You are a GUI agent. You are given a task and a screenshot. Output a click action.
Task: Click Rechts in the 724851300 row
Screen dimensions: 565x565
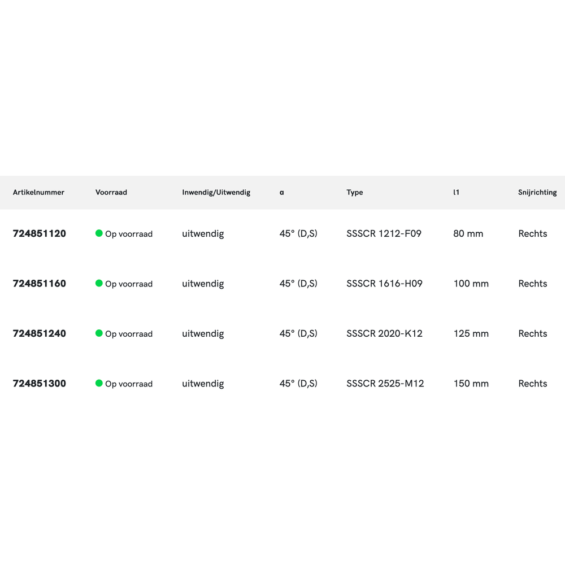tap(532, 384)
